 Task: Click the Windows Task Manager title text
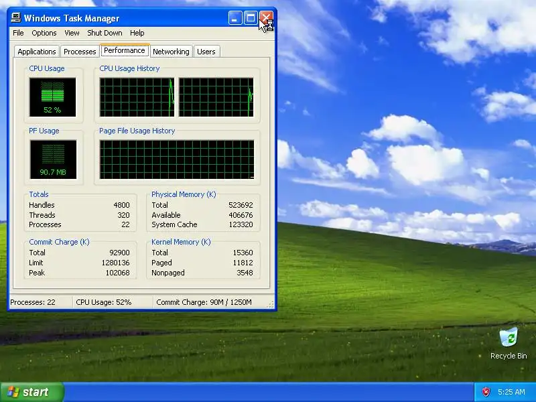tap(72, 18)
